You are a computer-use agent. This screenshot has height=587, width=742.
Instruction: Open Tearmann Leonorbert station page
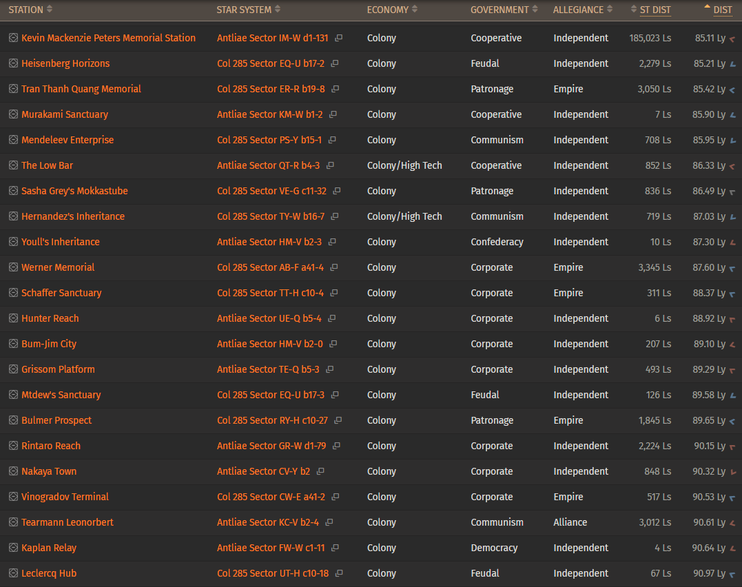pos(68,522)
